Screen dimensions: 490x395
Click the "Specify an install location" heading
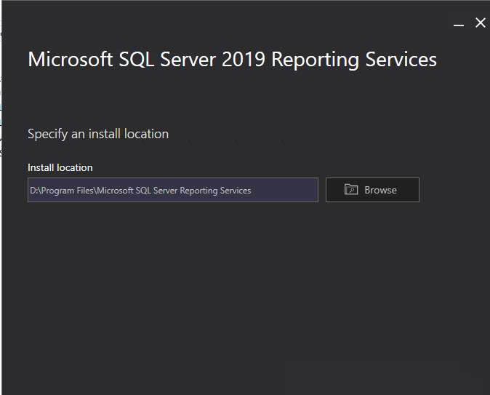[x=98, y=134]
